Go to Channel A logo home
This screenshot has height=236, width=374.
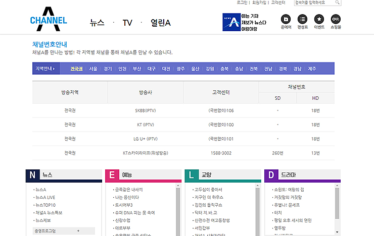tap(49, 19)
